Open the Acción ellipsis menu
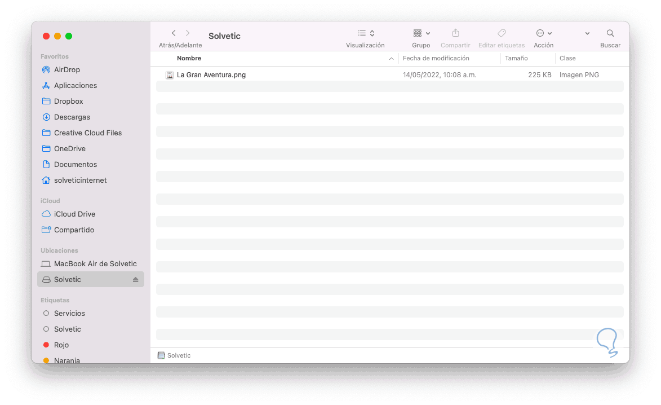Image resolution: width=661 pixels, height=405 pixels. point(543,33)
